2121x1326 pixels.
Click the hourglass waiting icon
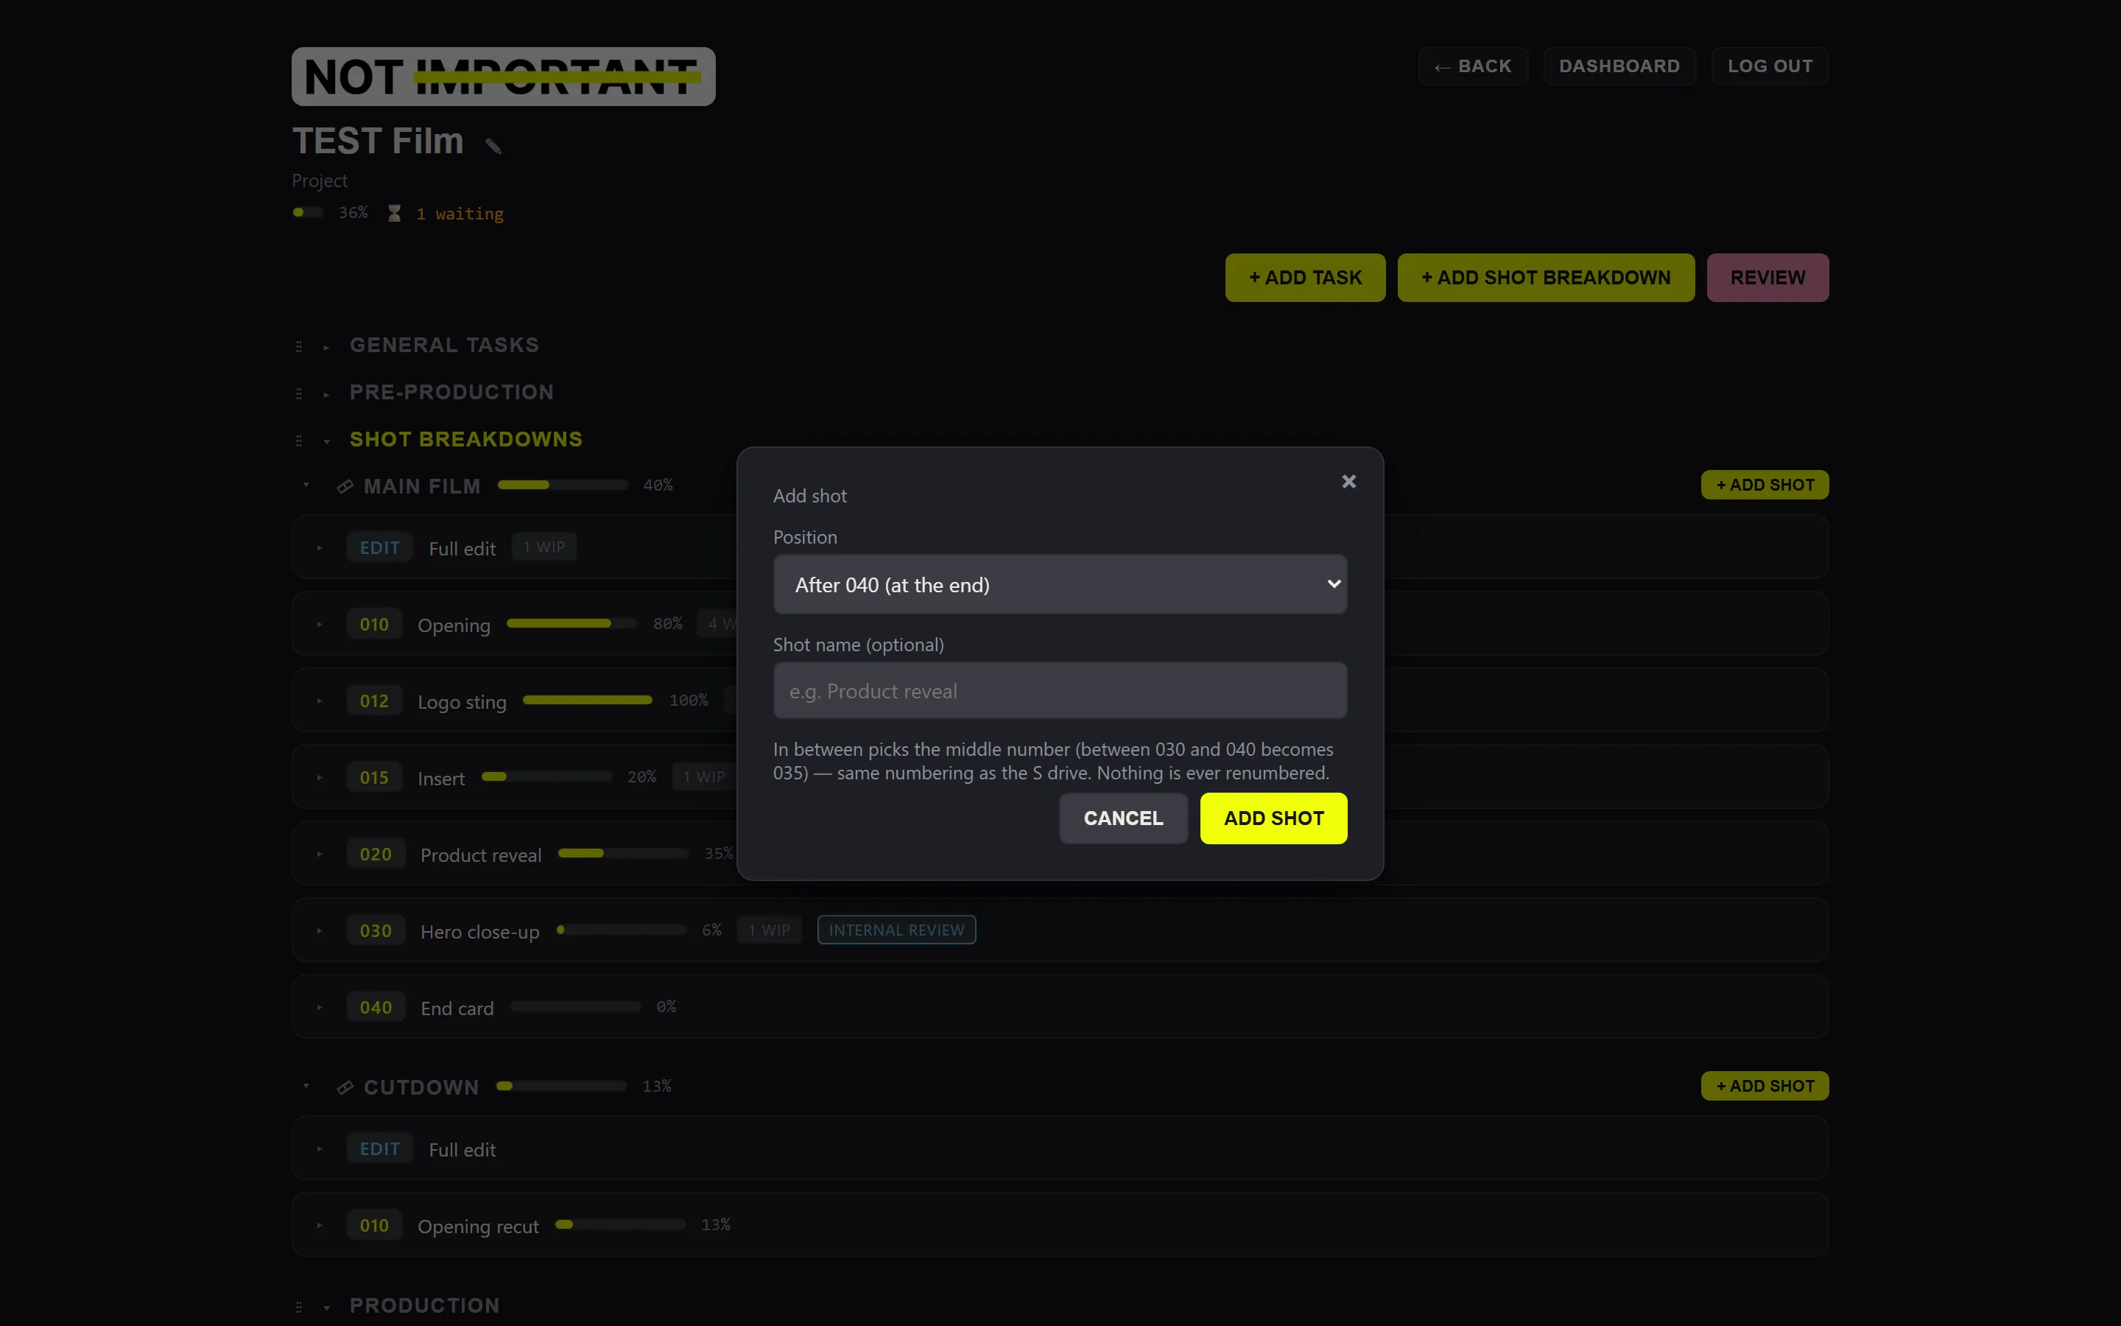tap(395, 213)
